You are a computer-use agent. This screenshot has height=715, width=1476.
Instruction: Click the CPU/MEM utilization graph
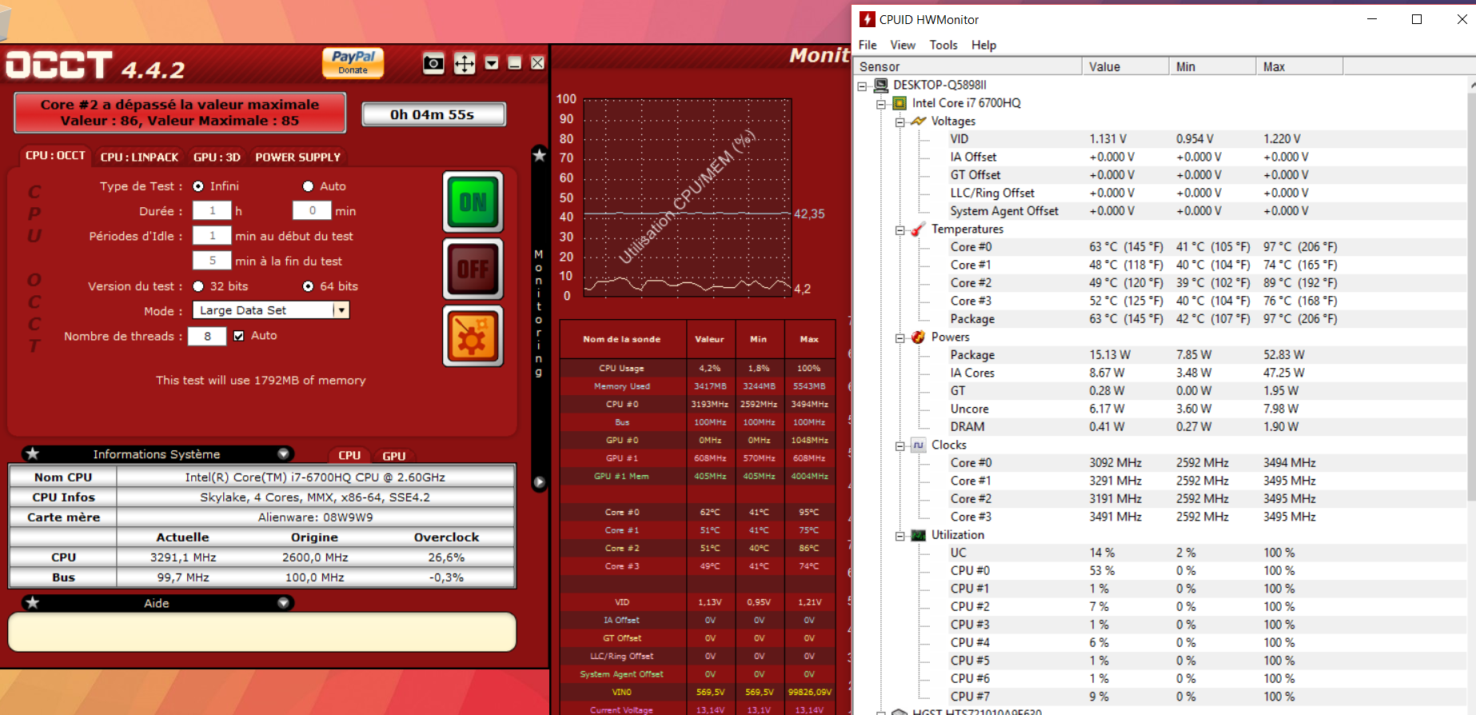click(x=688, y=198)
